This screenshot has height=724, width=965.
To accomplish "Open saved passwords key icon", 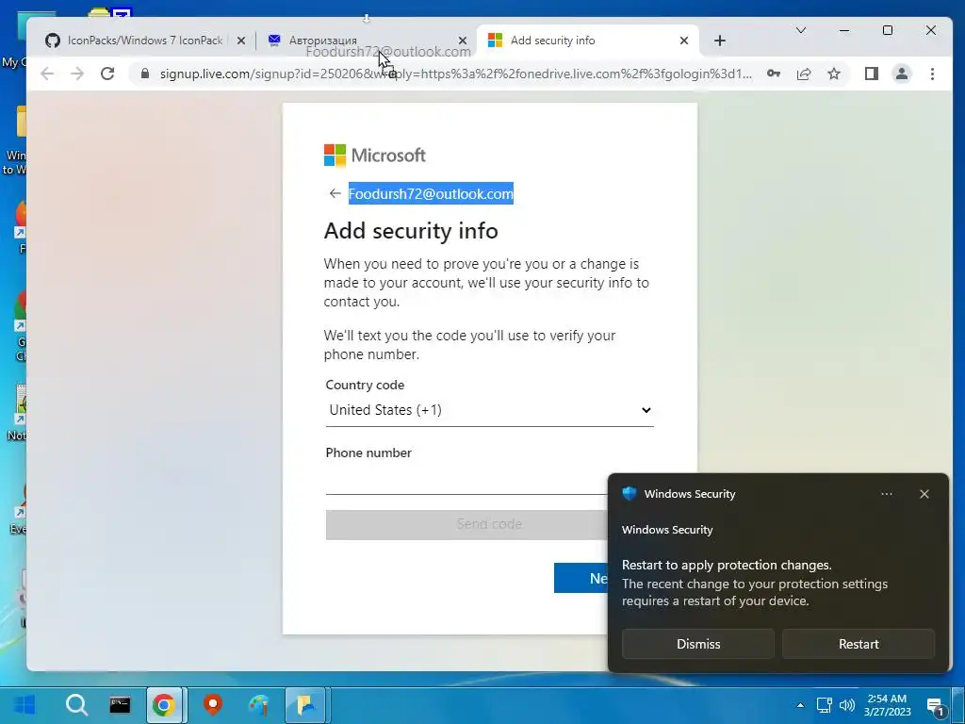I will tap(774, 74).
